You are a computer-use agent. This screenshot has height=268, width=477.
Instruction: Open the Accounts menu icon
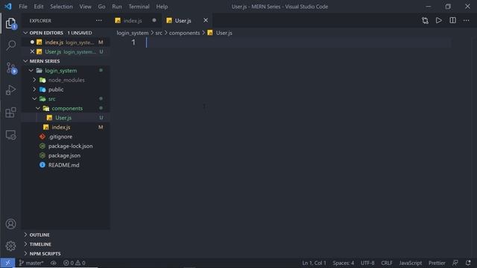pyautogui.click(x=10, y=224)
